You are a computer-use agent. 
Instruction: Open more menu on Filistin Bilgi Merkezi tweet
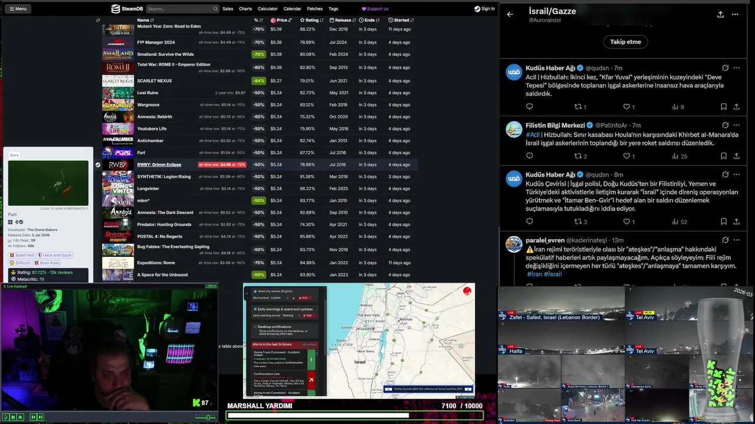[736, 125]
